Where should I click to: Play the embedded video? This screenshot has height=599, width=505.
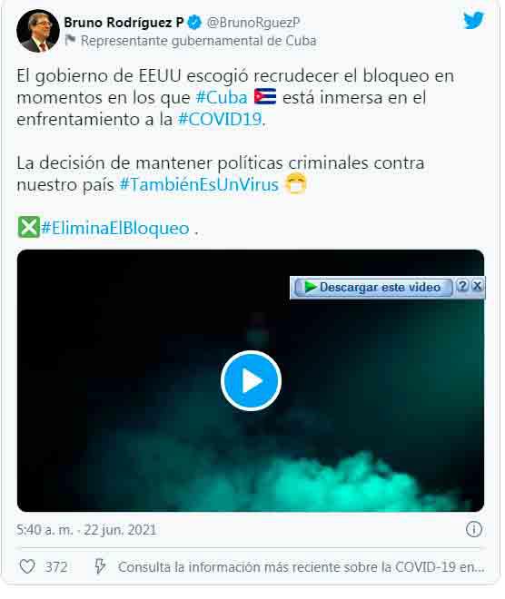point(251,381)
